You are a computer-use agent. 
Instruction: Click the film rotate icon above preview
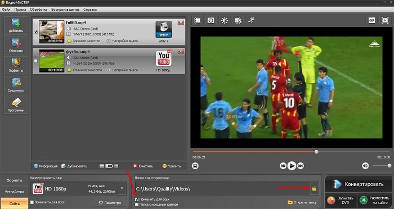click(238, 20)
